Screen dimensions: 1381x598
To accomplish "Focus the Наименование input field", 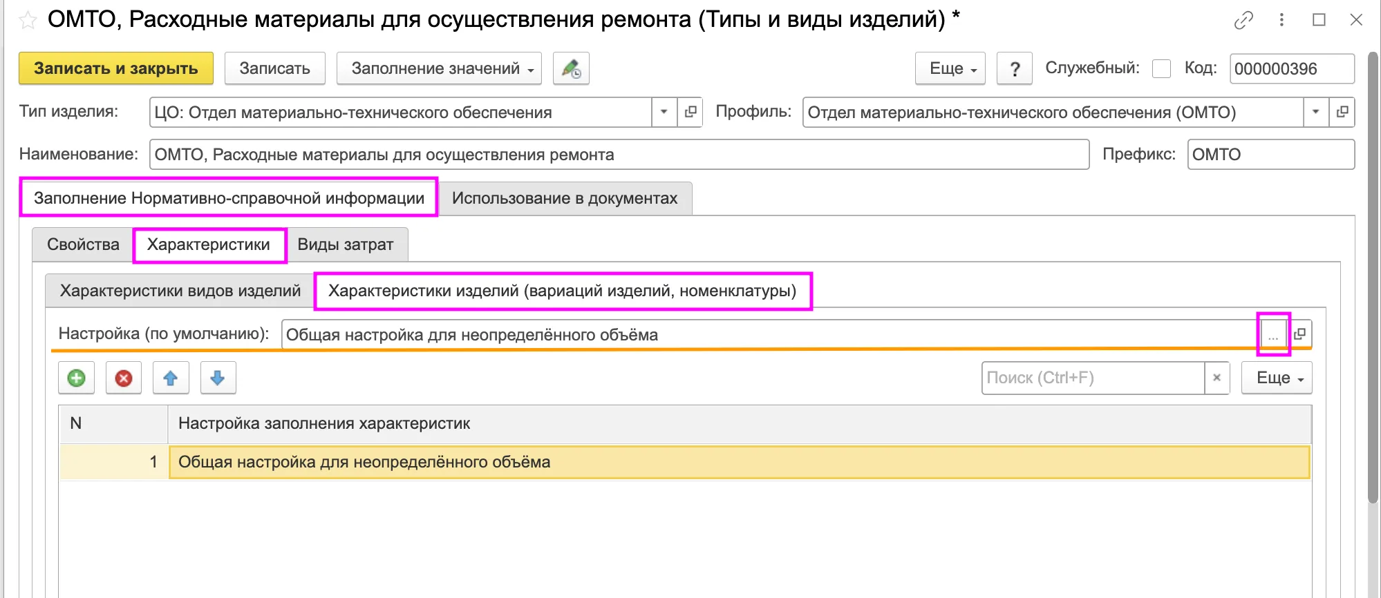I will click(619, 154).
